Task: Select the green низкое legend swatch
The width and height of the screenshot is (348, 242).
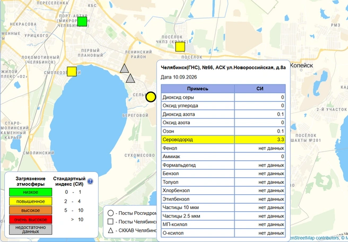Action: pyautogui.click(x=31, y=192)
